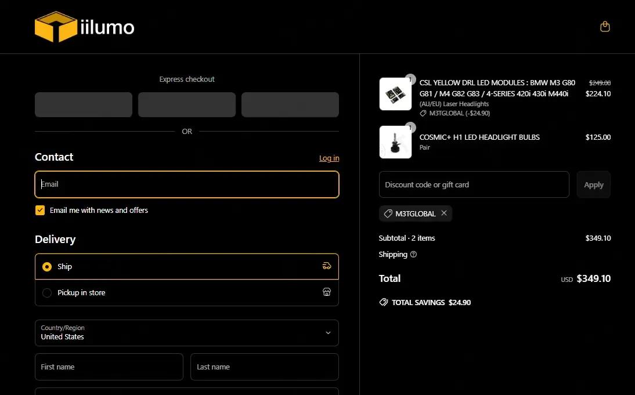The height and width of the screenshot is (395, 635).
Task: Click the Discount code or gift card field
Action: (x=474, y=184)
